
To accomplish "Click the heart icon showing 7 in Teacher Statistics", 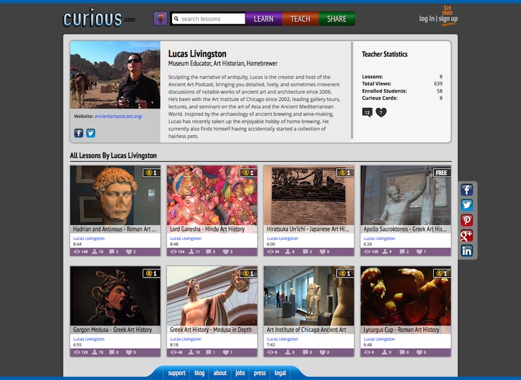I will 381,112.
